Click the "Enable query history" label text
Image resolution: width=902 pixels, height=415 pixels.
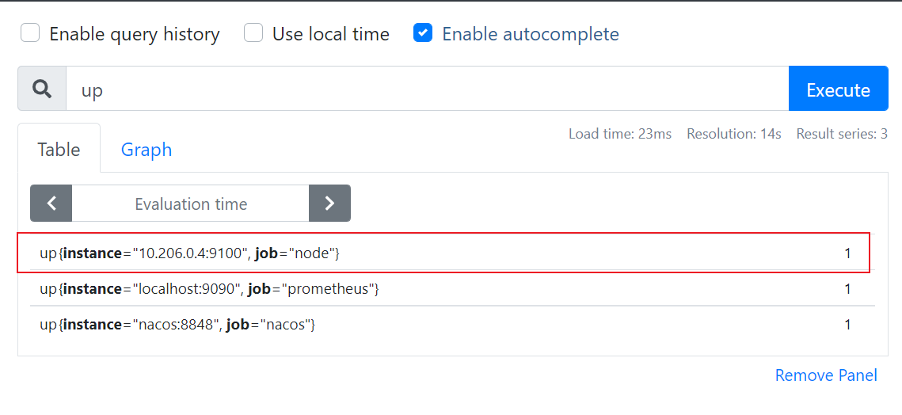[x=135, y=34]
